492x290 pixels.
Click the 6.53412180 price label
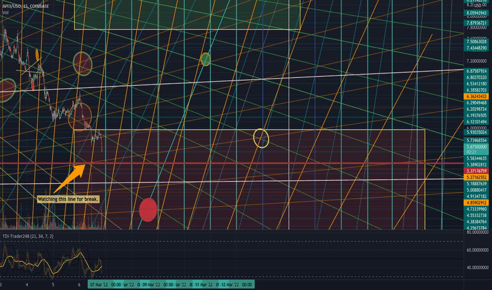476,84
